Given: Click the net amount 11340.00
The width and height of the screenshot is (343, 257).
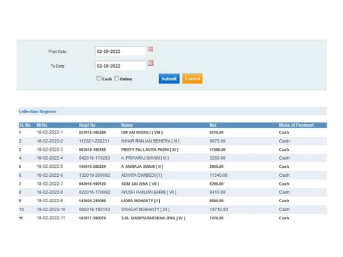Looking at the screenshot, I should [218, 175].
